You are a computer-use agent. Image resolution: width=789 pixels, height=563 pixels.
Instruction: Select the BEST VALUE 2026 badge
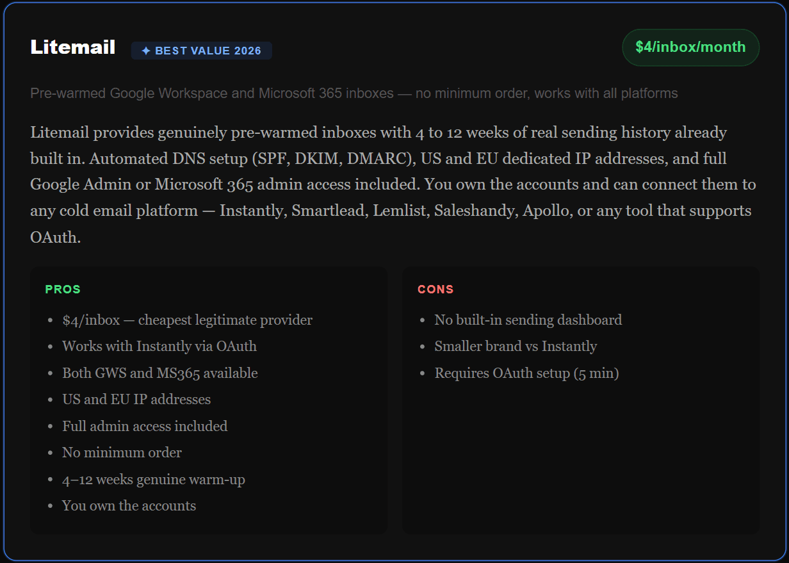tap(202, 51)
